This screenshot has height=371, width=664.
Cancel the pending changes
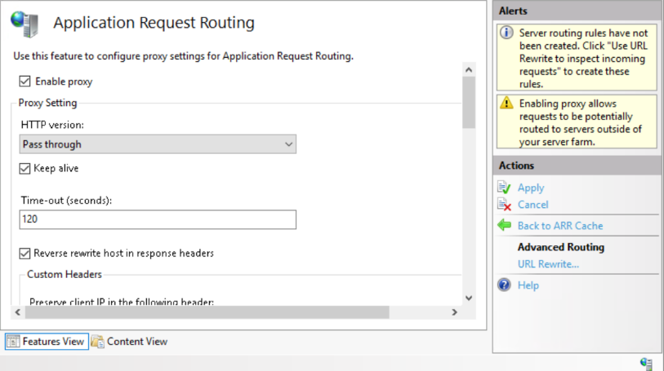pyautogui.click(x=533, y=205)
